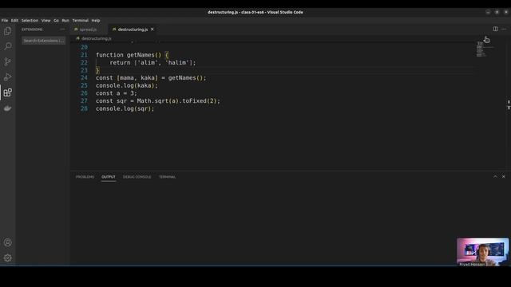Focus the Search Extensions input field
Viewport: 511px width, 287px height.
[44, 41]
